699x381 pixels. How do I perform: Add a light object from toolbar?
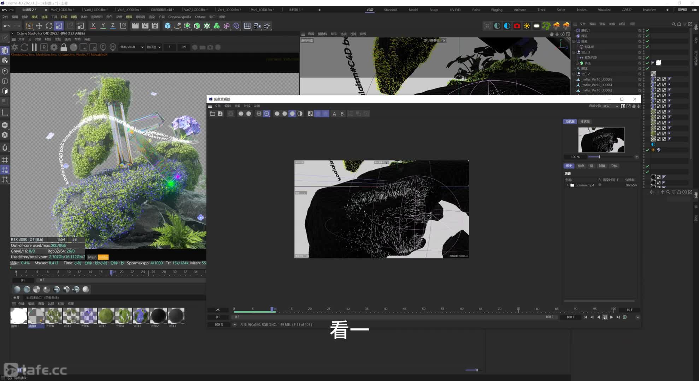pyautogui.click(x=267, y=26)
